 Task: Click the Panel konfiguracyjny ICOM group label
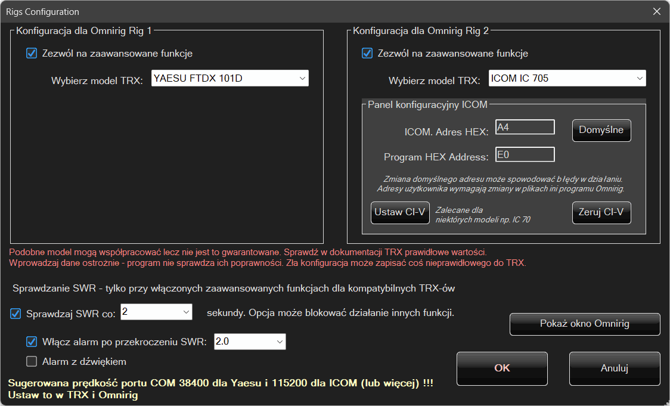[x=427, y=105]
